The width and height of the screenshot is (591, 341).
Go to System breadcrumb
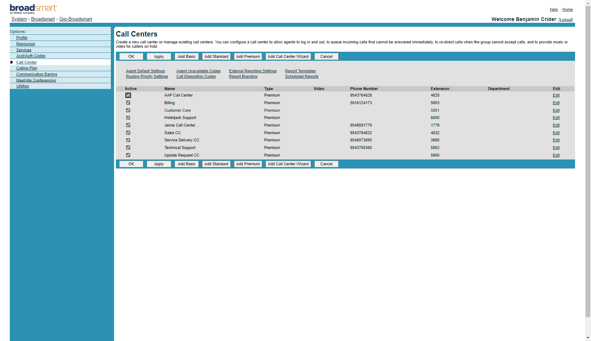click(19, 19)
